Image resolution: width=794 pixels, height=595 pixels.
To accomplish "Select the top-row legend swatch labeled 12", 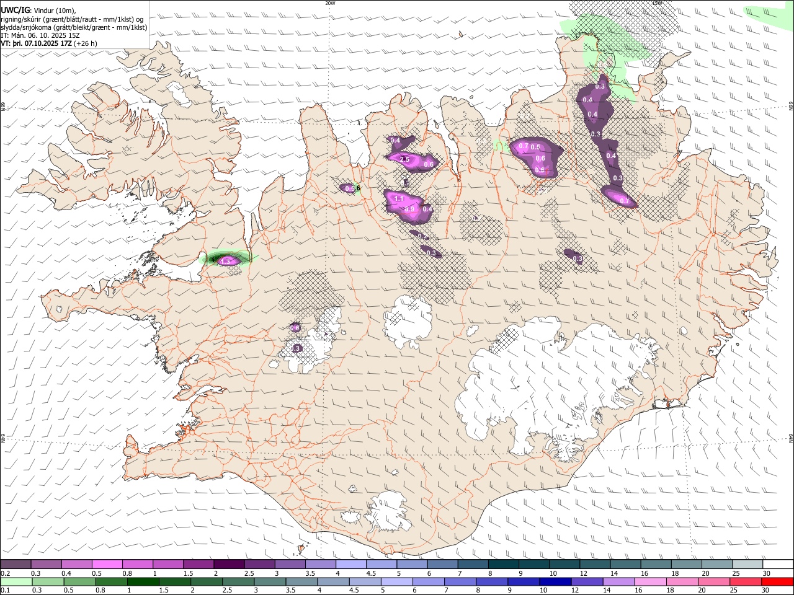I will coord(595,564).
